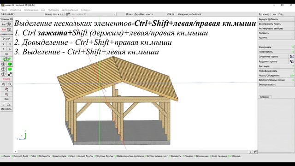The image size is (295, 166).
Task: Click the Экспортировать button
Action: click(276, 84)
